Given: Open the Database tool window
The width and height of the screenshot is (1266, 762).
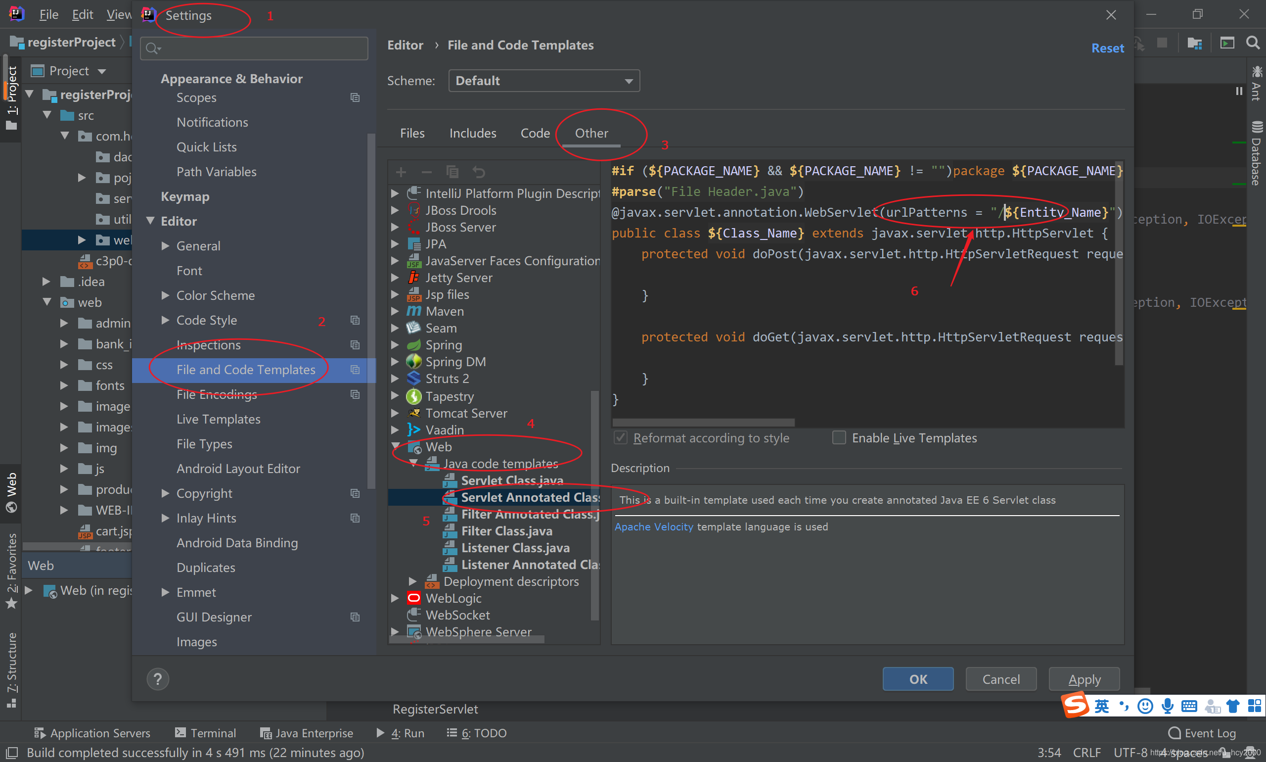Looking at the screenshot, I should (x=1256, y=153).
